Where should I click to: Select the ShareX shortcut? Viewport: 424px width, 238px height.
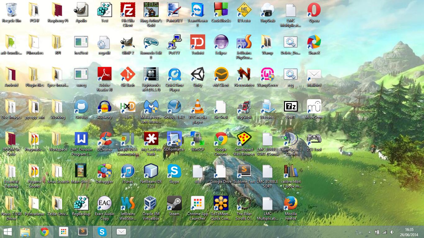pos(314,45)
